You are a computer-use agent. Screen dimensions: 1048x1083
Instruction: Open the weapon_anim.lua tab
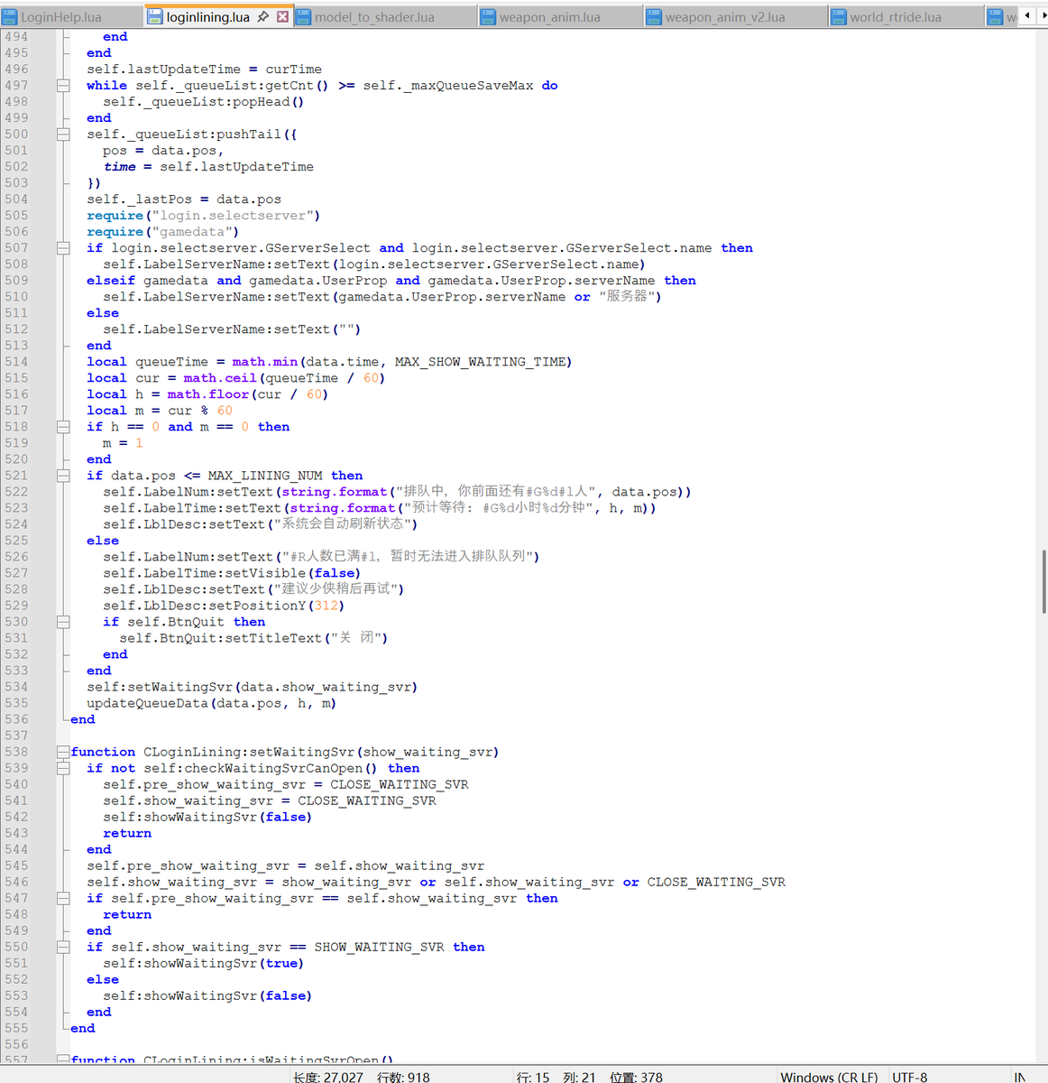coord(559,17)
